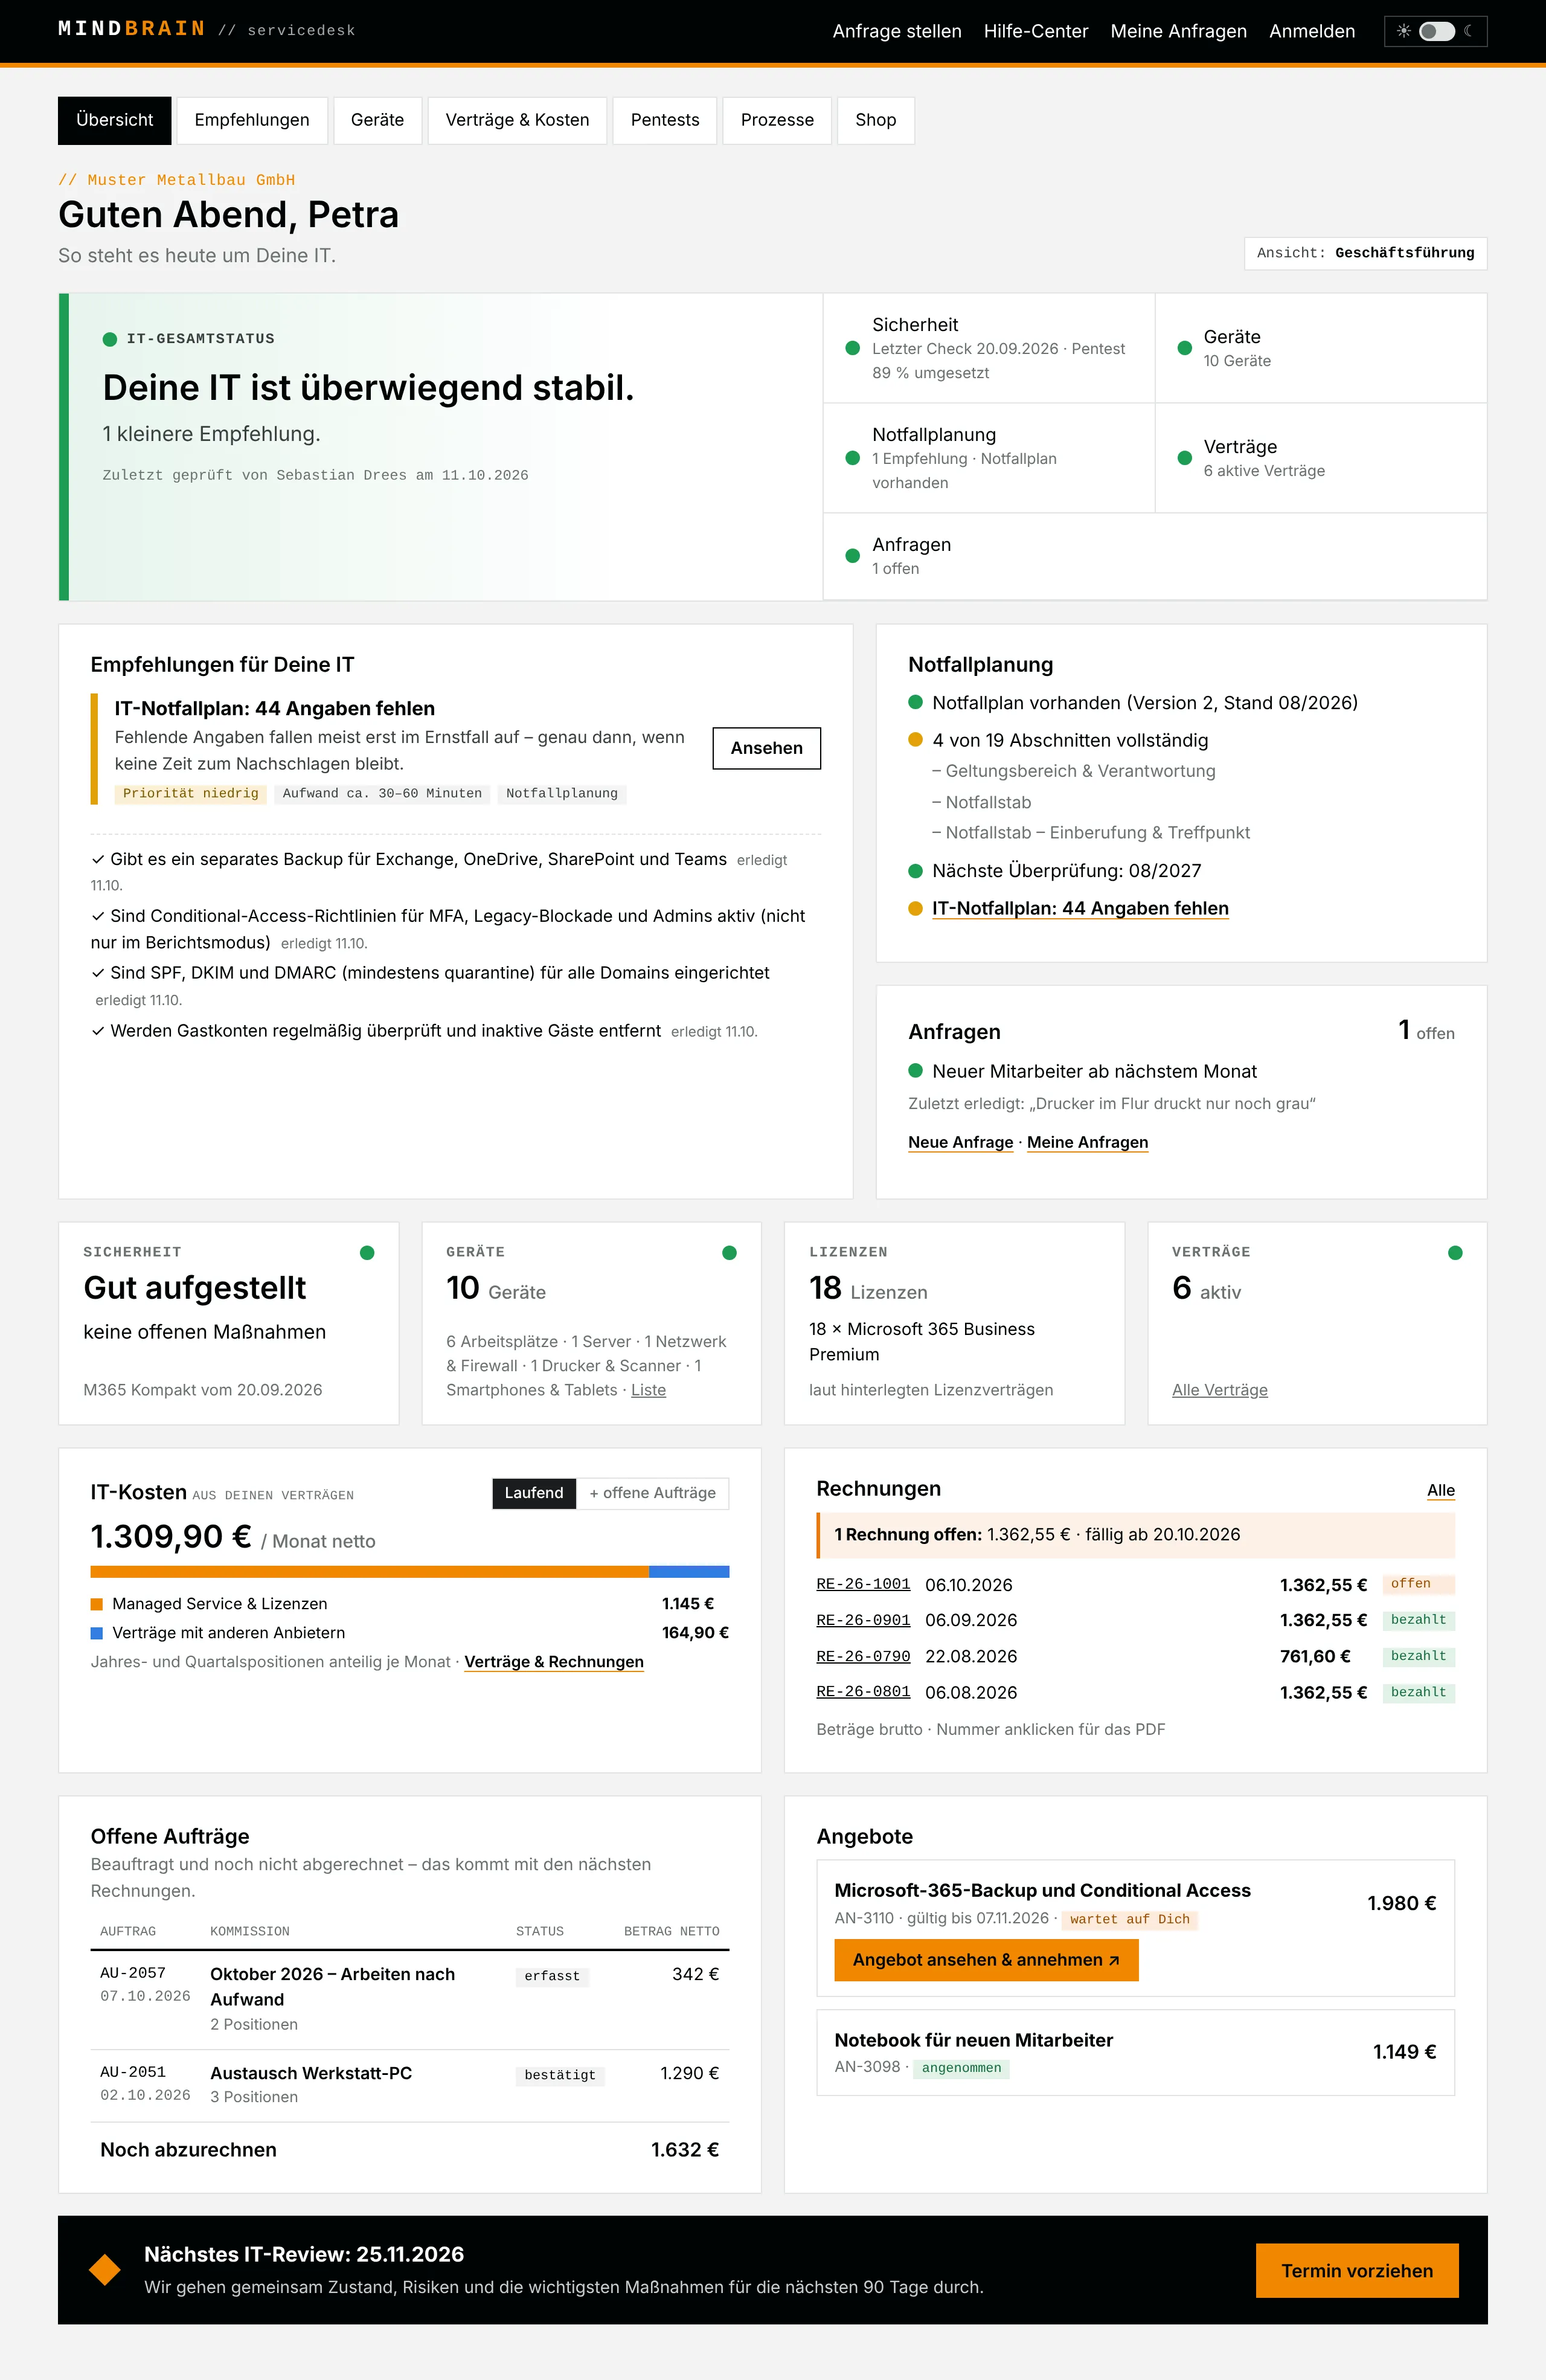Open Anfrage stellen in top navigation

point(897,31)
